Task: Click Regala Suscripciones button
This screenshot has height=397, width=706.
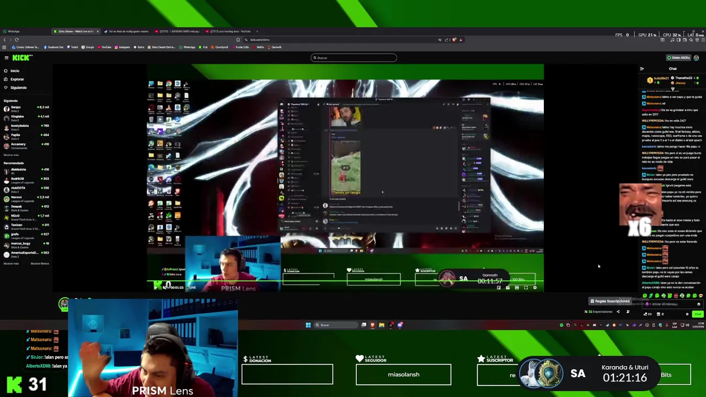Action: click(609, 301)
